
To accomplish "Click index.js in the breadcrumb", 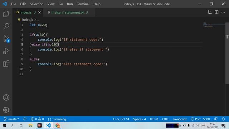I will (28, 20).
